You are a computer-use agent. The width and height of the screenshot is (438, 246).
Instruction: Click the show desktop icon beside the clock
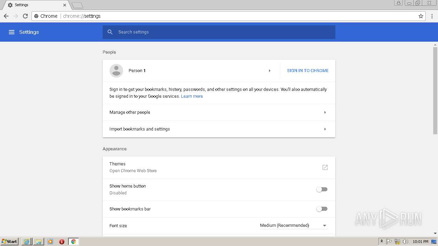click(x=434, y=242)
